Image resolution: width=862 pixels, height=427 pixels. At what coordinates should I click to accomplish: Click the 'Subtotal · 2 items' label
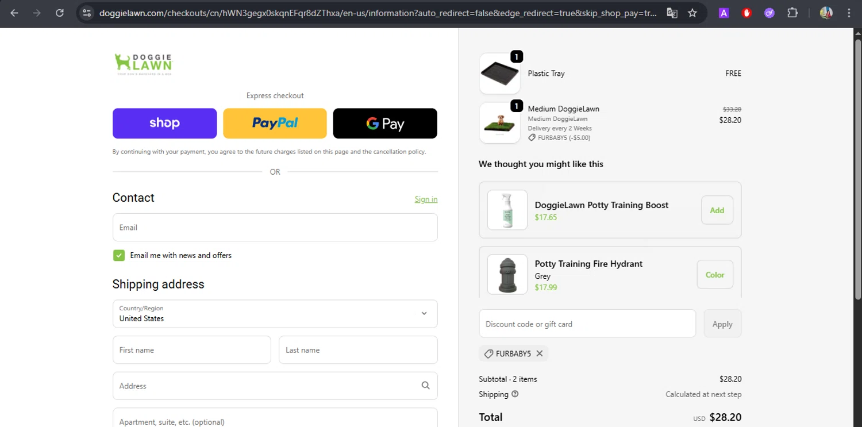pyautogui.click(x=508, y=379)
